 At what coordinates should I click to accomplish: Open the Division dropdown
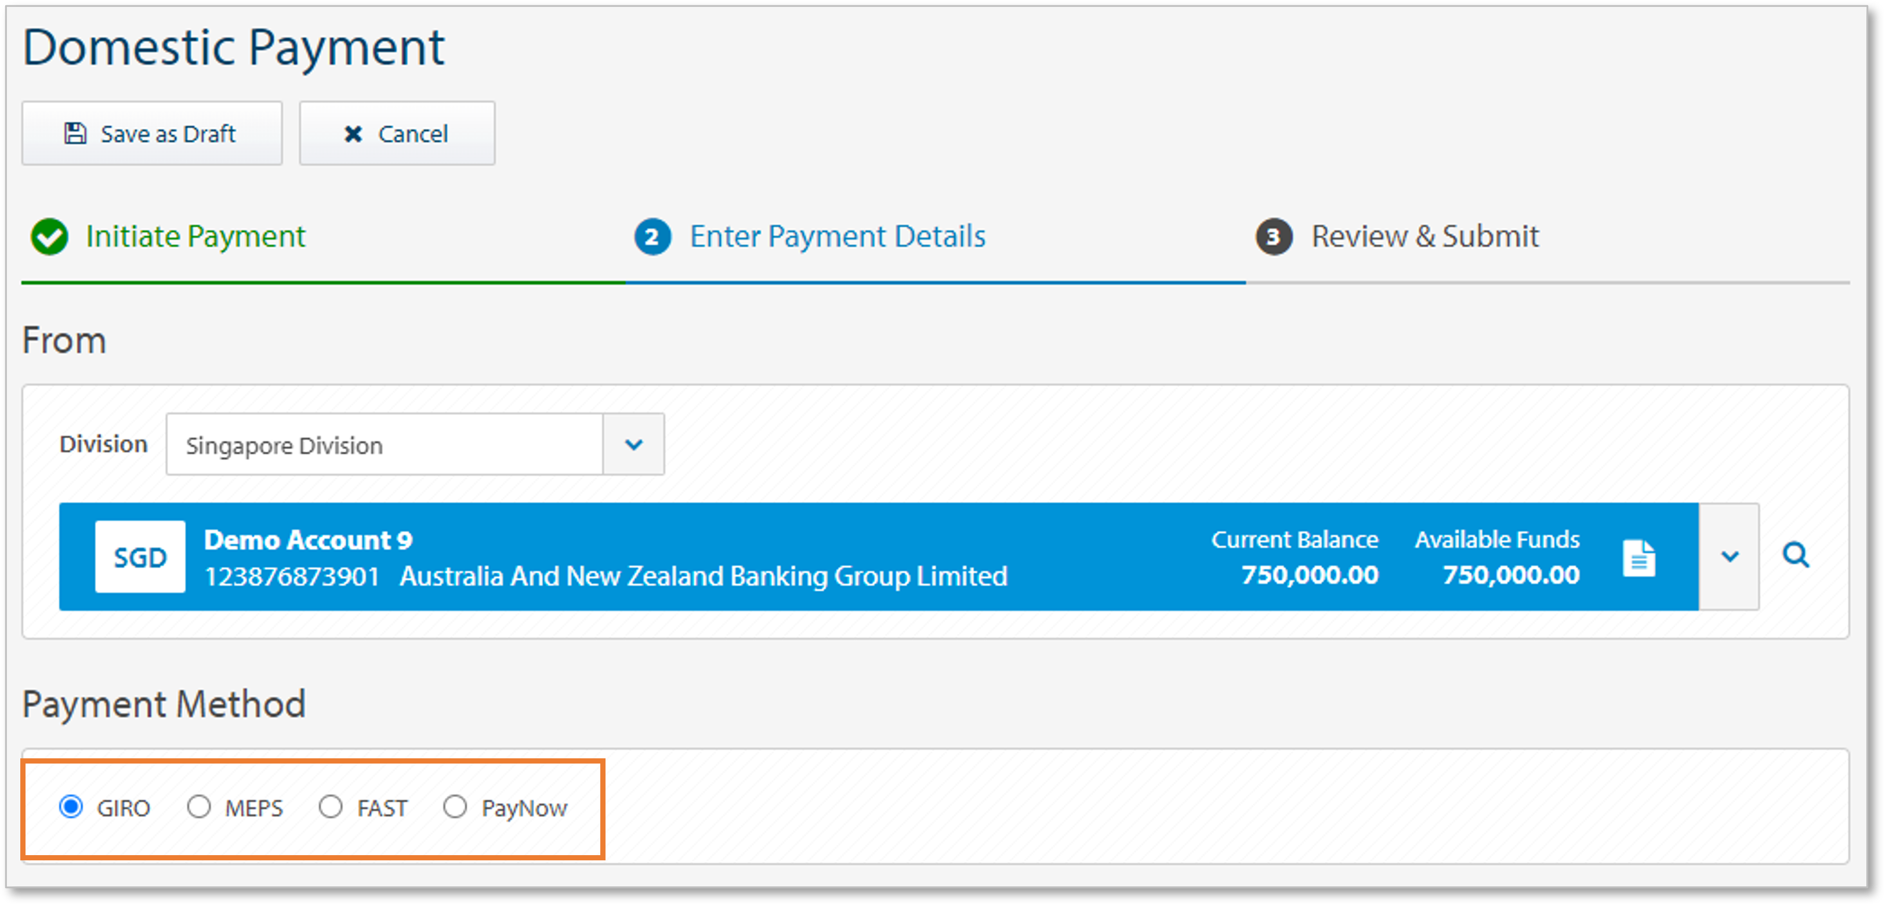coord(633,444)
